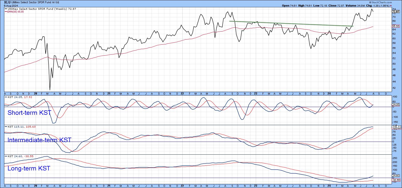Viewport: 402px width, 188px height.
Task: Click the 250 level on the long-term KST axis
Action: tap(394, 158)
